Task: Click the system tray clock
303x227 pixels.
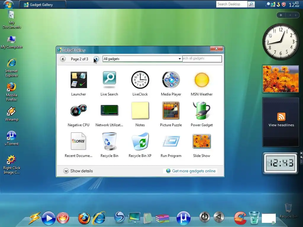Action: coord(294,4)
